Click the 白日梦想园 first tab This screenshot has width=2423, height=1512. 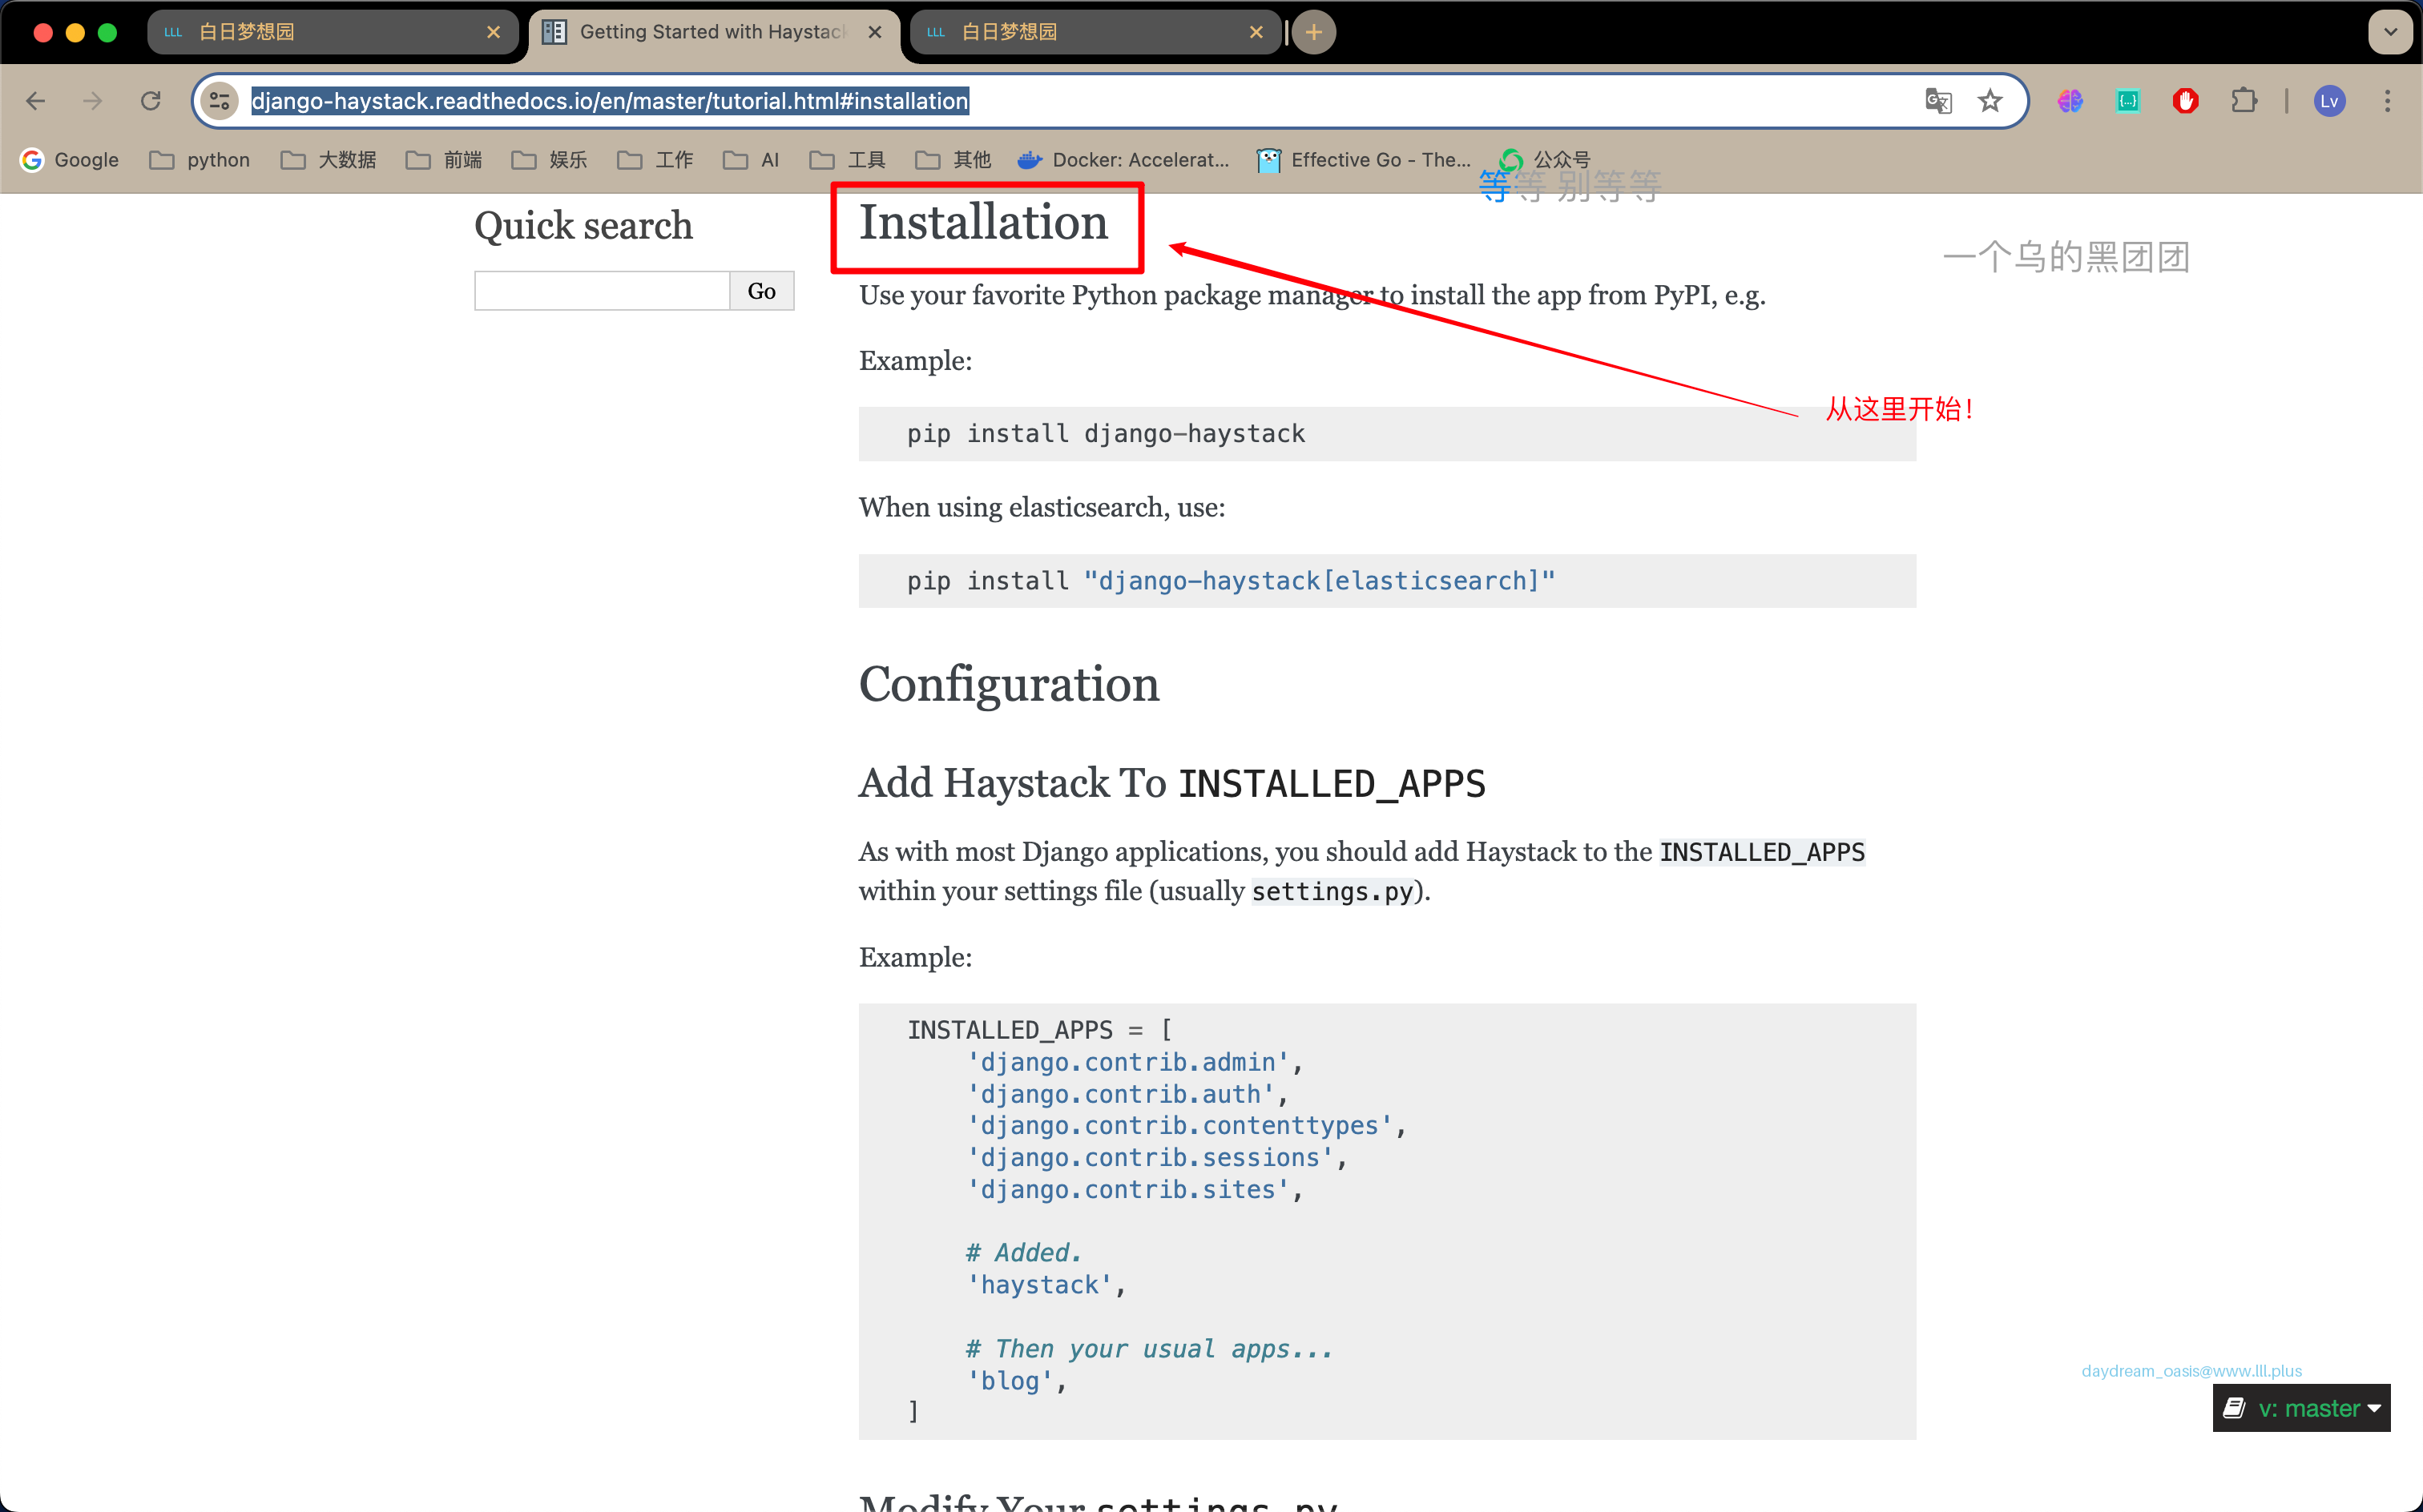pyautogui.click(x=333, y=30)
